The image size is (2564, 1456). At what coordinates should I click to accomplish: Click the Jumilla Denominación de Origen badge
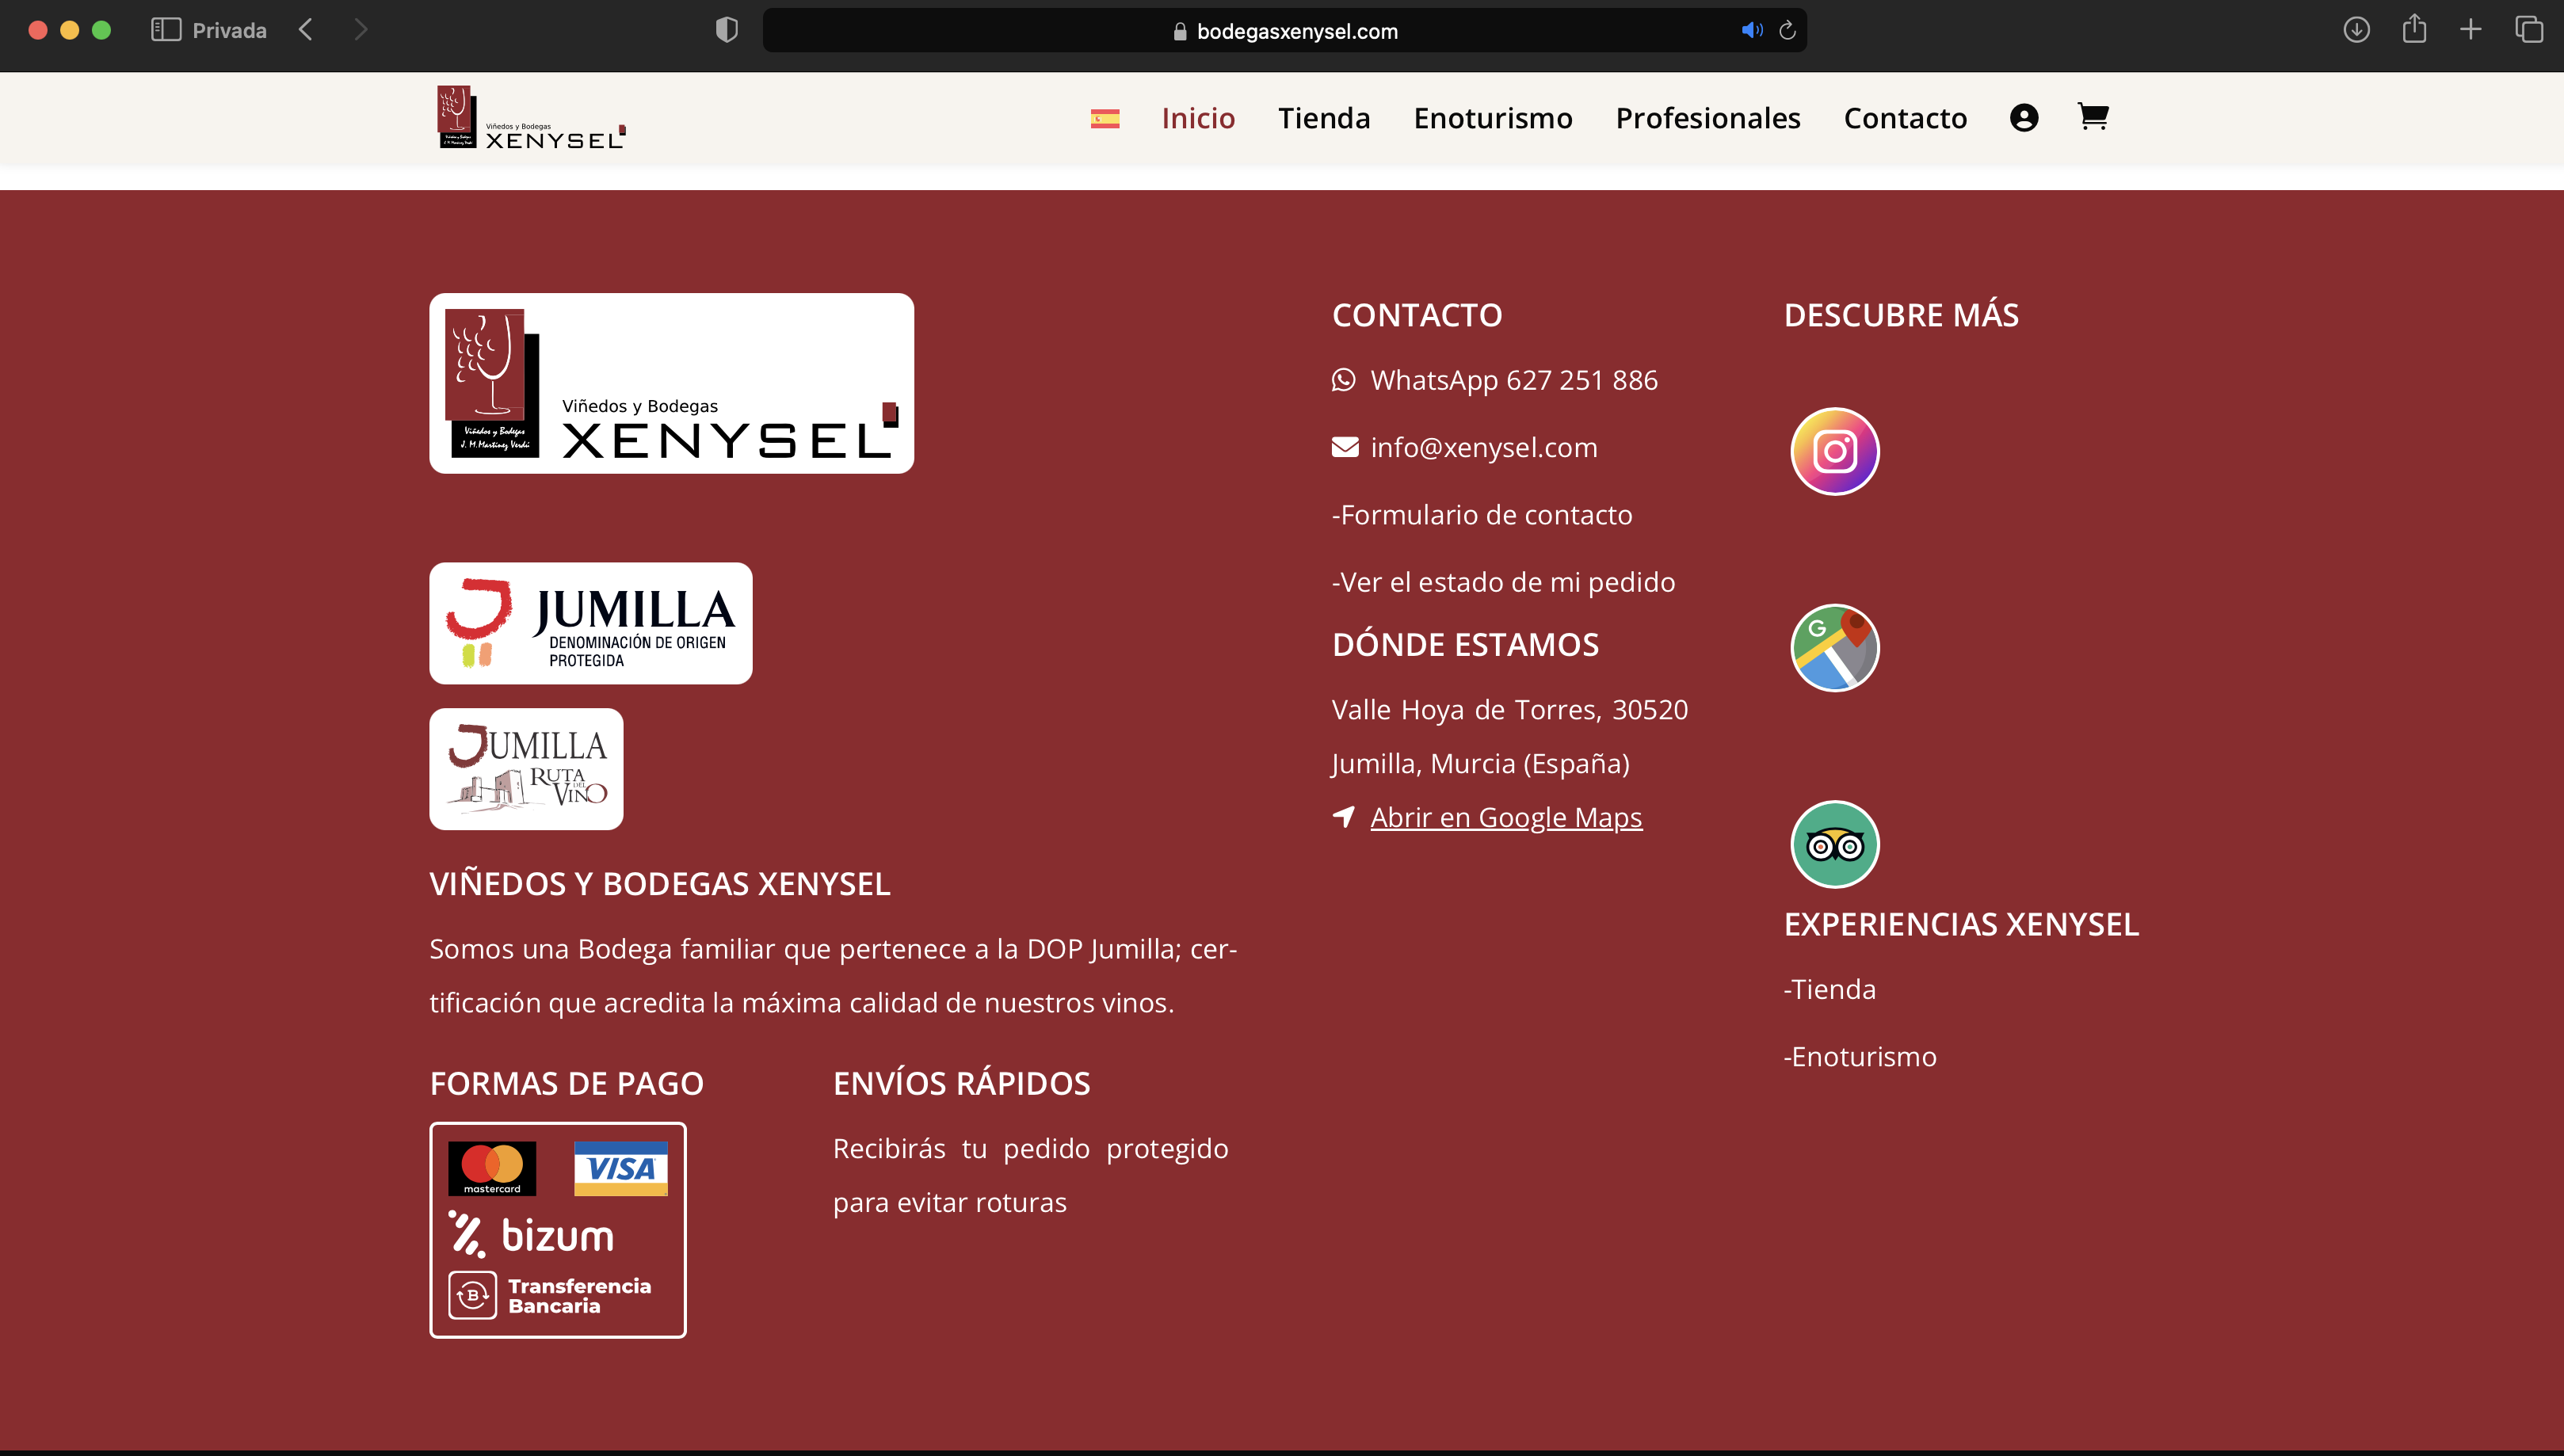pyautogui.click(x=591, y=623)
